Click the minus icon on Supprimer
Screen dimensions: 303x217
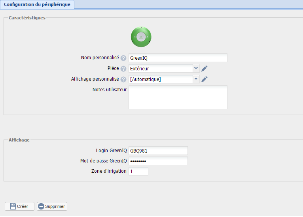click(x=41, y=206)
